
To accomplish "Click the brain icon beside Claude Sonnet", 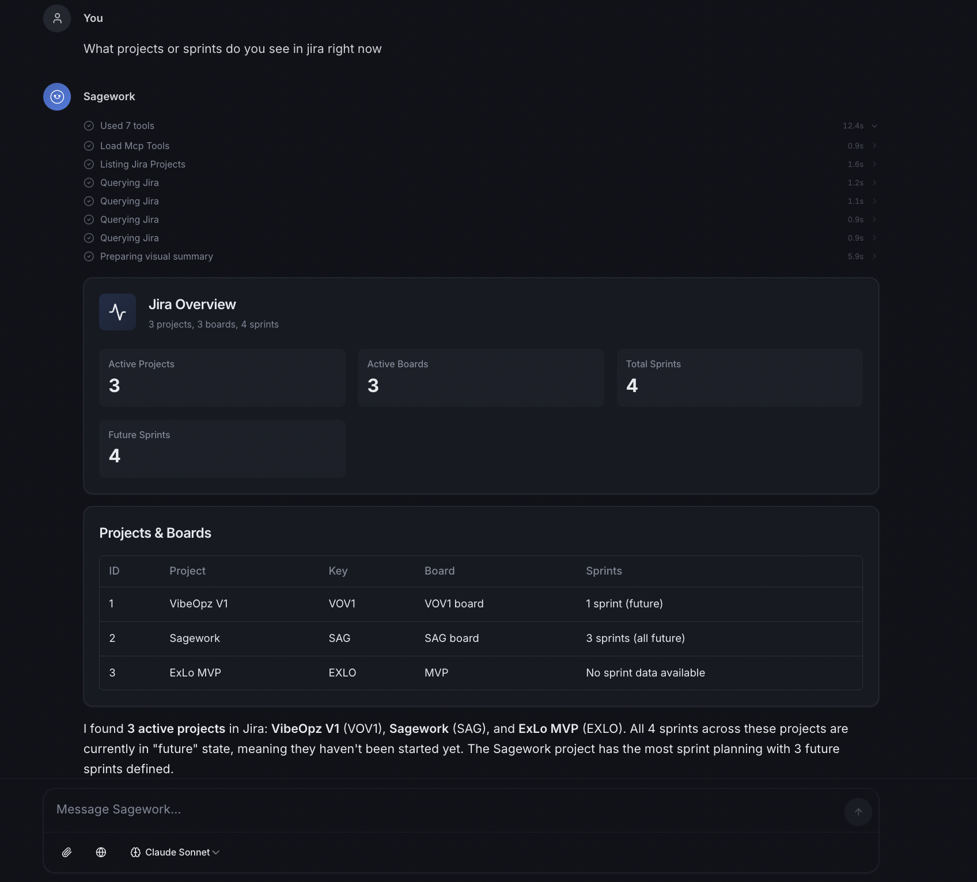I will (136, 853).
